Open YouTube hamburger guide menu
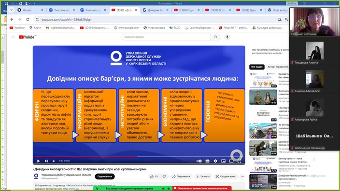The image size is (340, 191). click(x=13, y=37)
